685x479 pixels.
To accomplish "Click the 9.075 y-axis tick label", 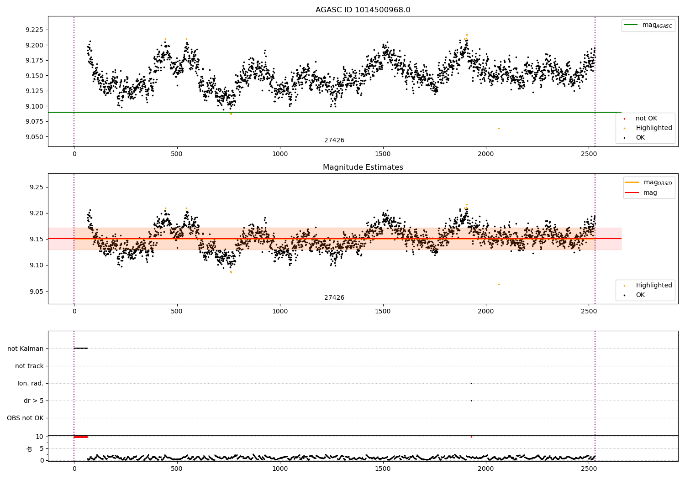I will (34, 122).
